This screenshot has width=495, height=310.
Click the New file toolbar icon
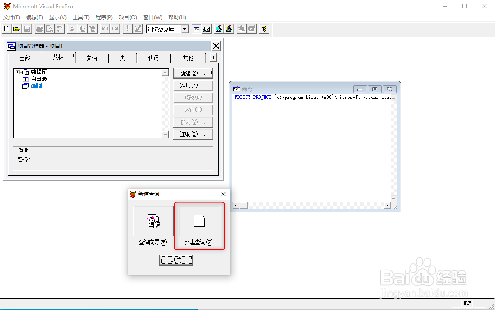pos(7,29)
